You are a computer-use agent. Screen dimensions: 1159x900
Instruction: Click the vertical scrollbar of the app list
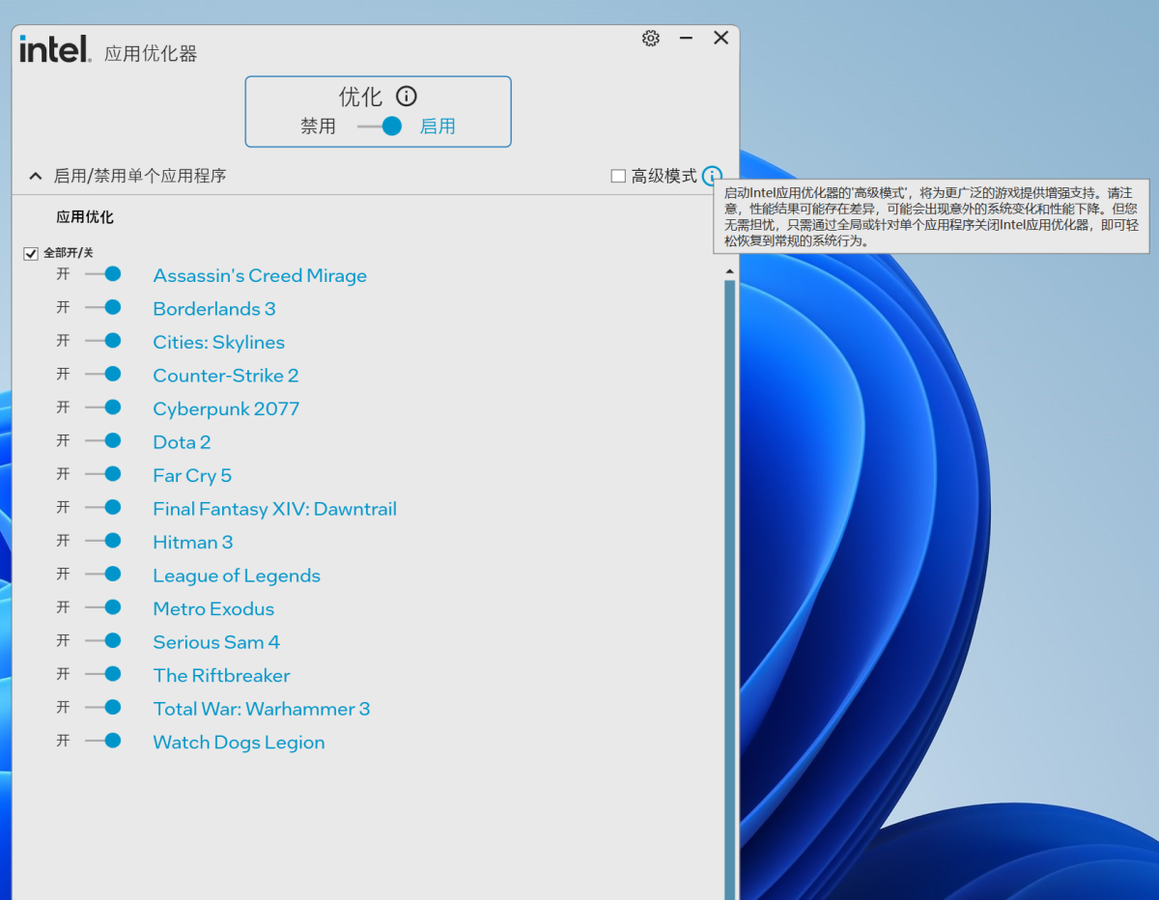[729, 579]
